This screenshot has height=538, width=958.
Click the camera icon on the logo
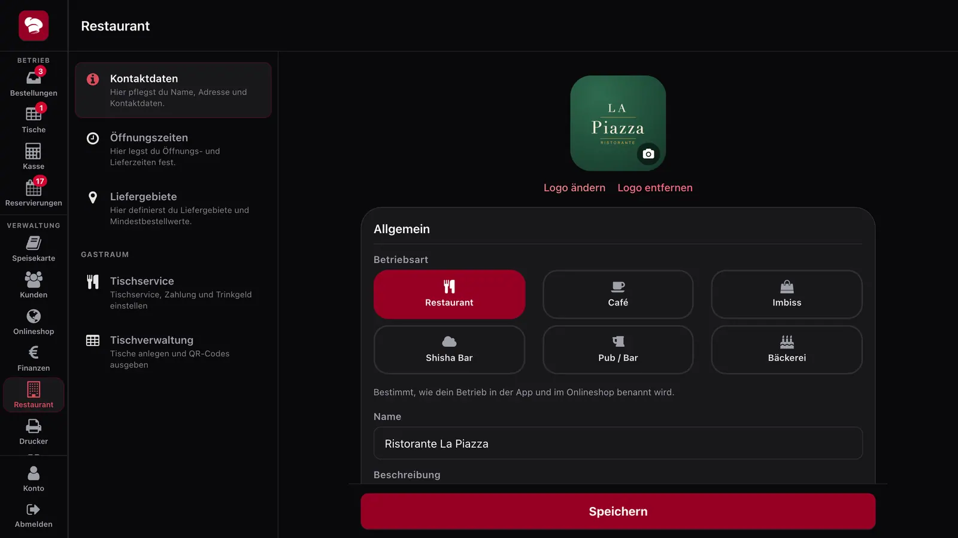648,154
